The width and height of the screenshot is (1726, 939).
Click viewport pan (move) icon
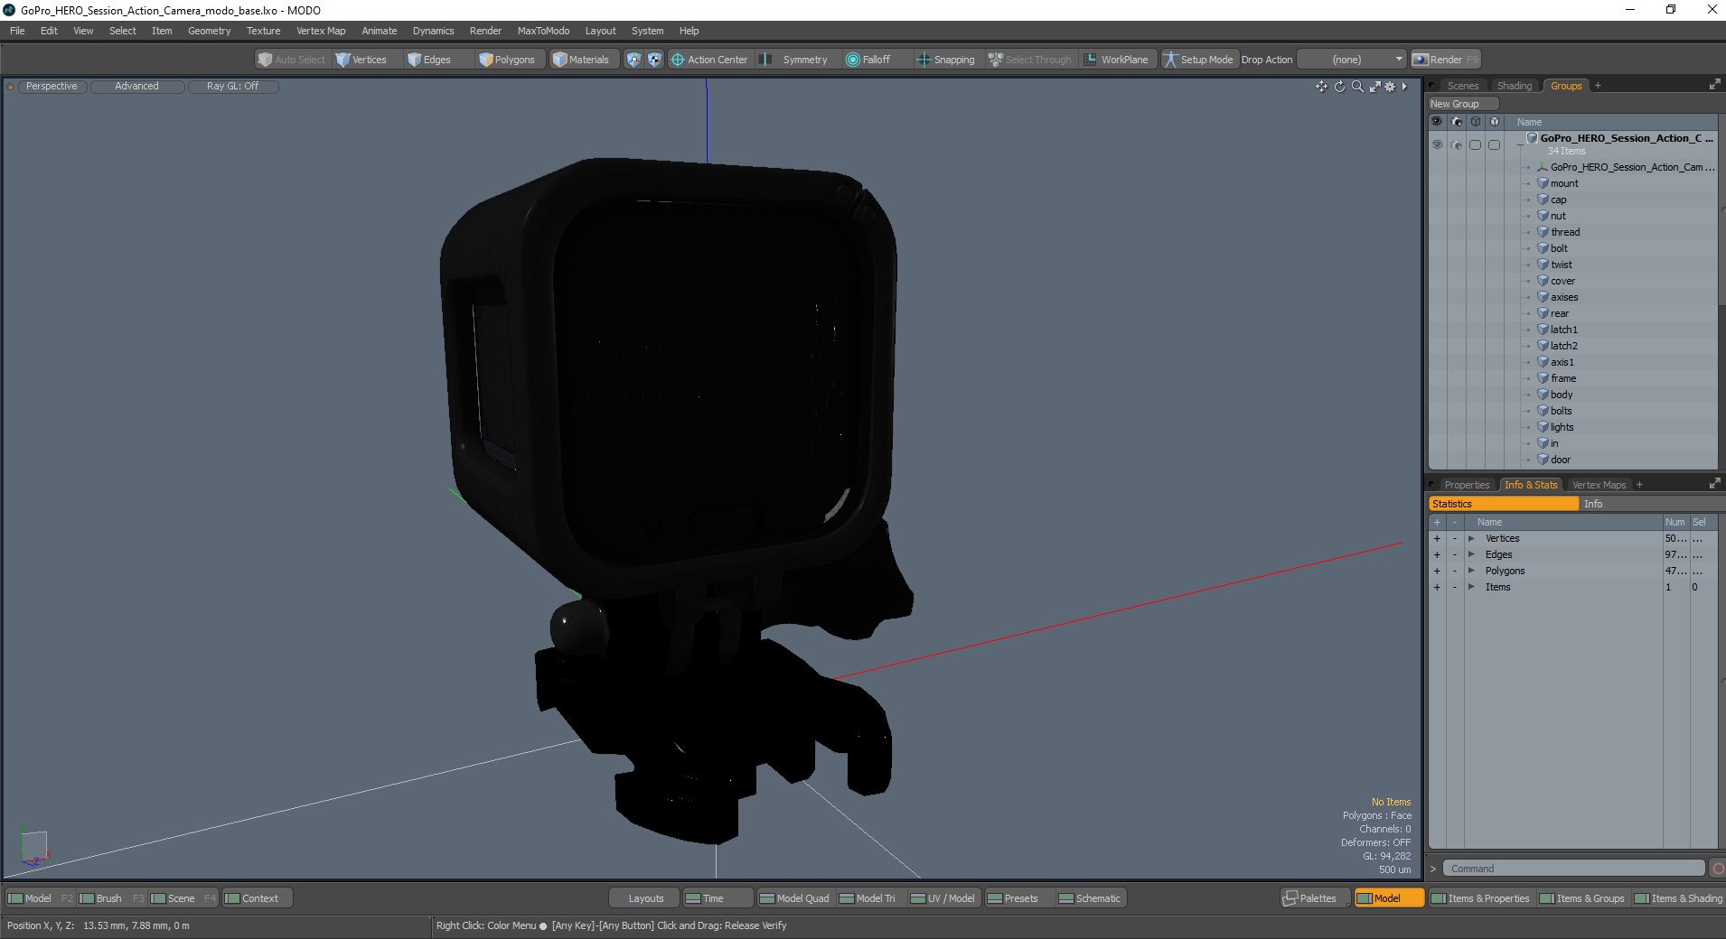[1321, 87]
